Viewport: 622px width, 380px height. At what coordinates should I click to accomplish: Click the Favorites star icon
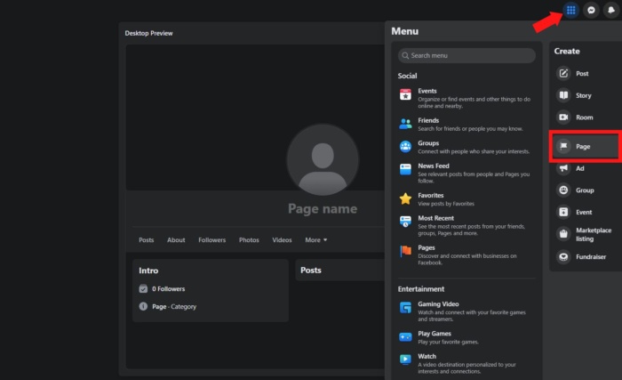405,198
